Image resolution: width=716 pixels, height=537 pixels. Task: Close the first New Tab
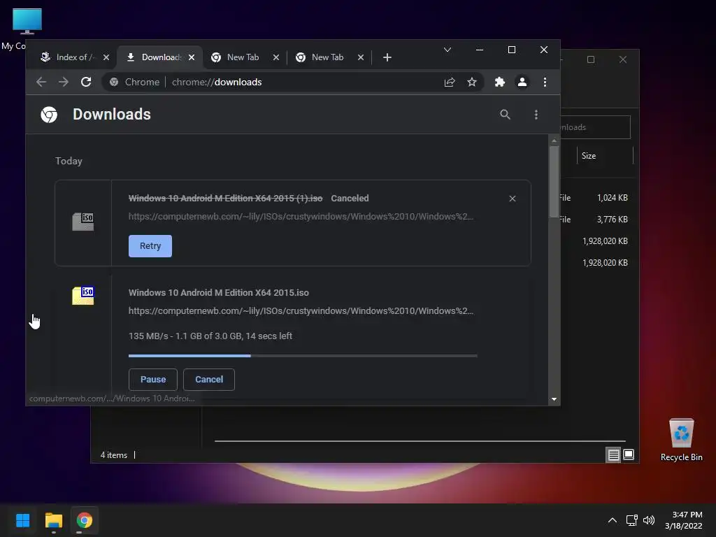click(275, 57)
